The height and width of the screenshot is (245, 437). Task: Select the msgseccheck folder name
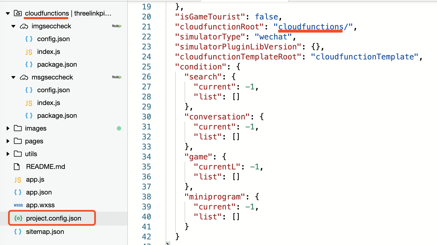click(x=52, y=77)
